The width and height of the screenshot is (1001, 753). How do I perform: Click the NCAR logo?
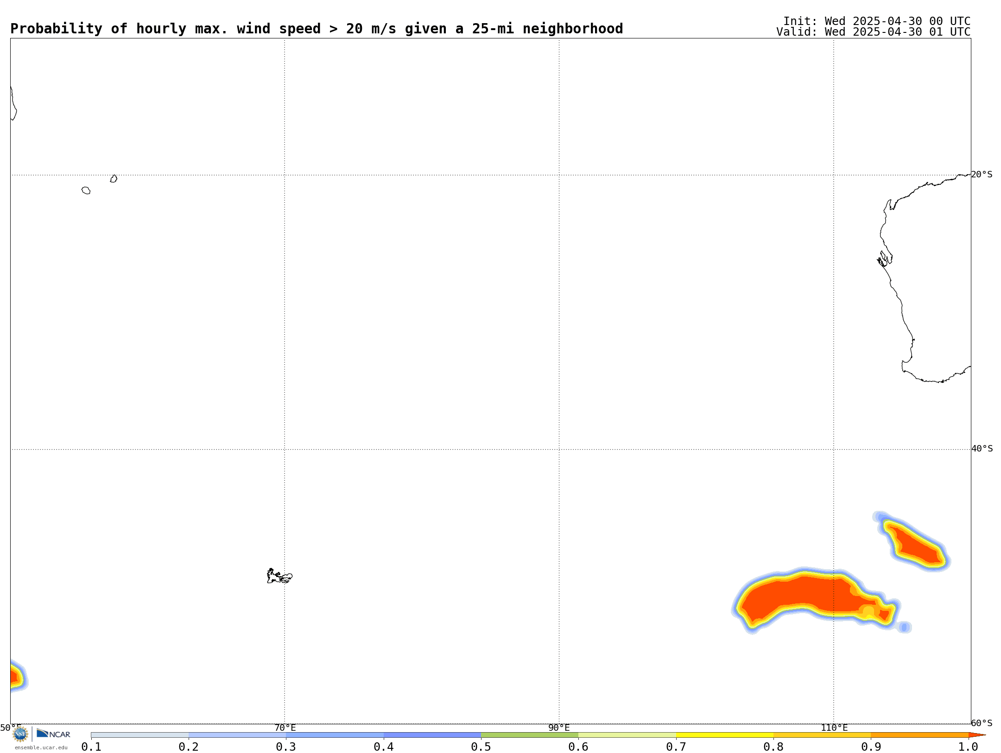click(x=53, y=734)
